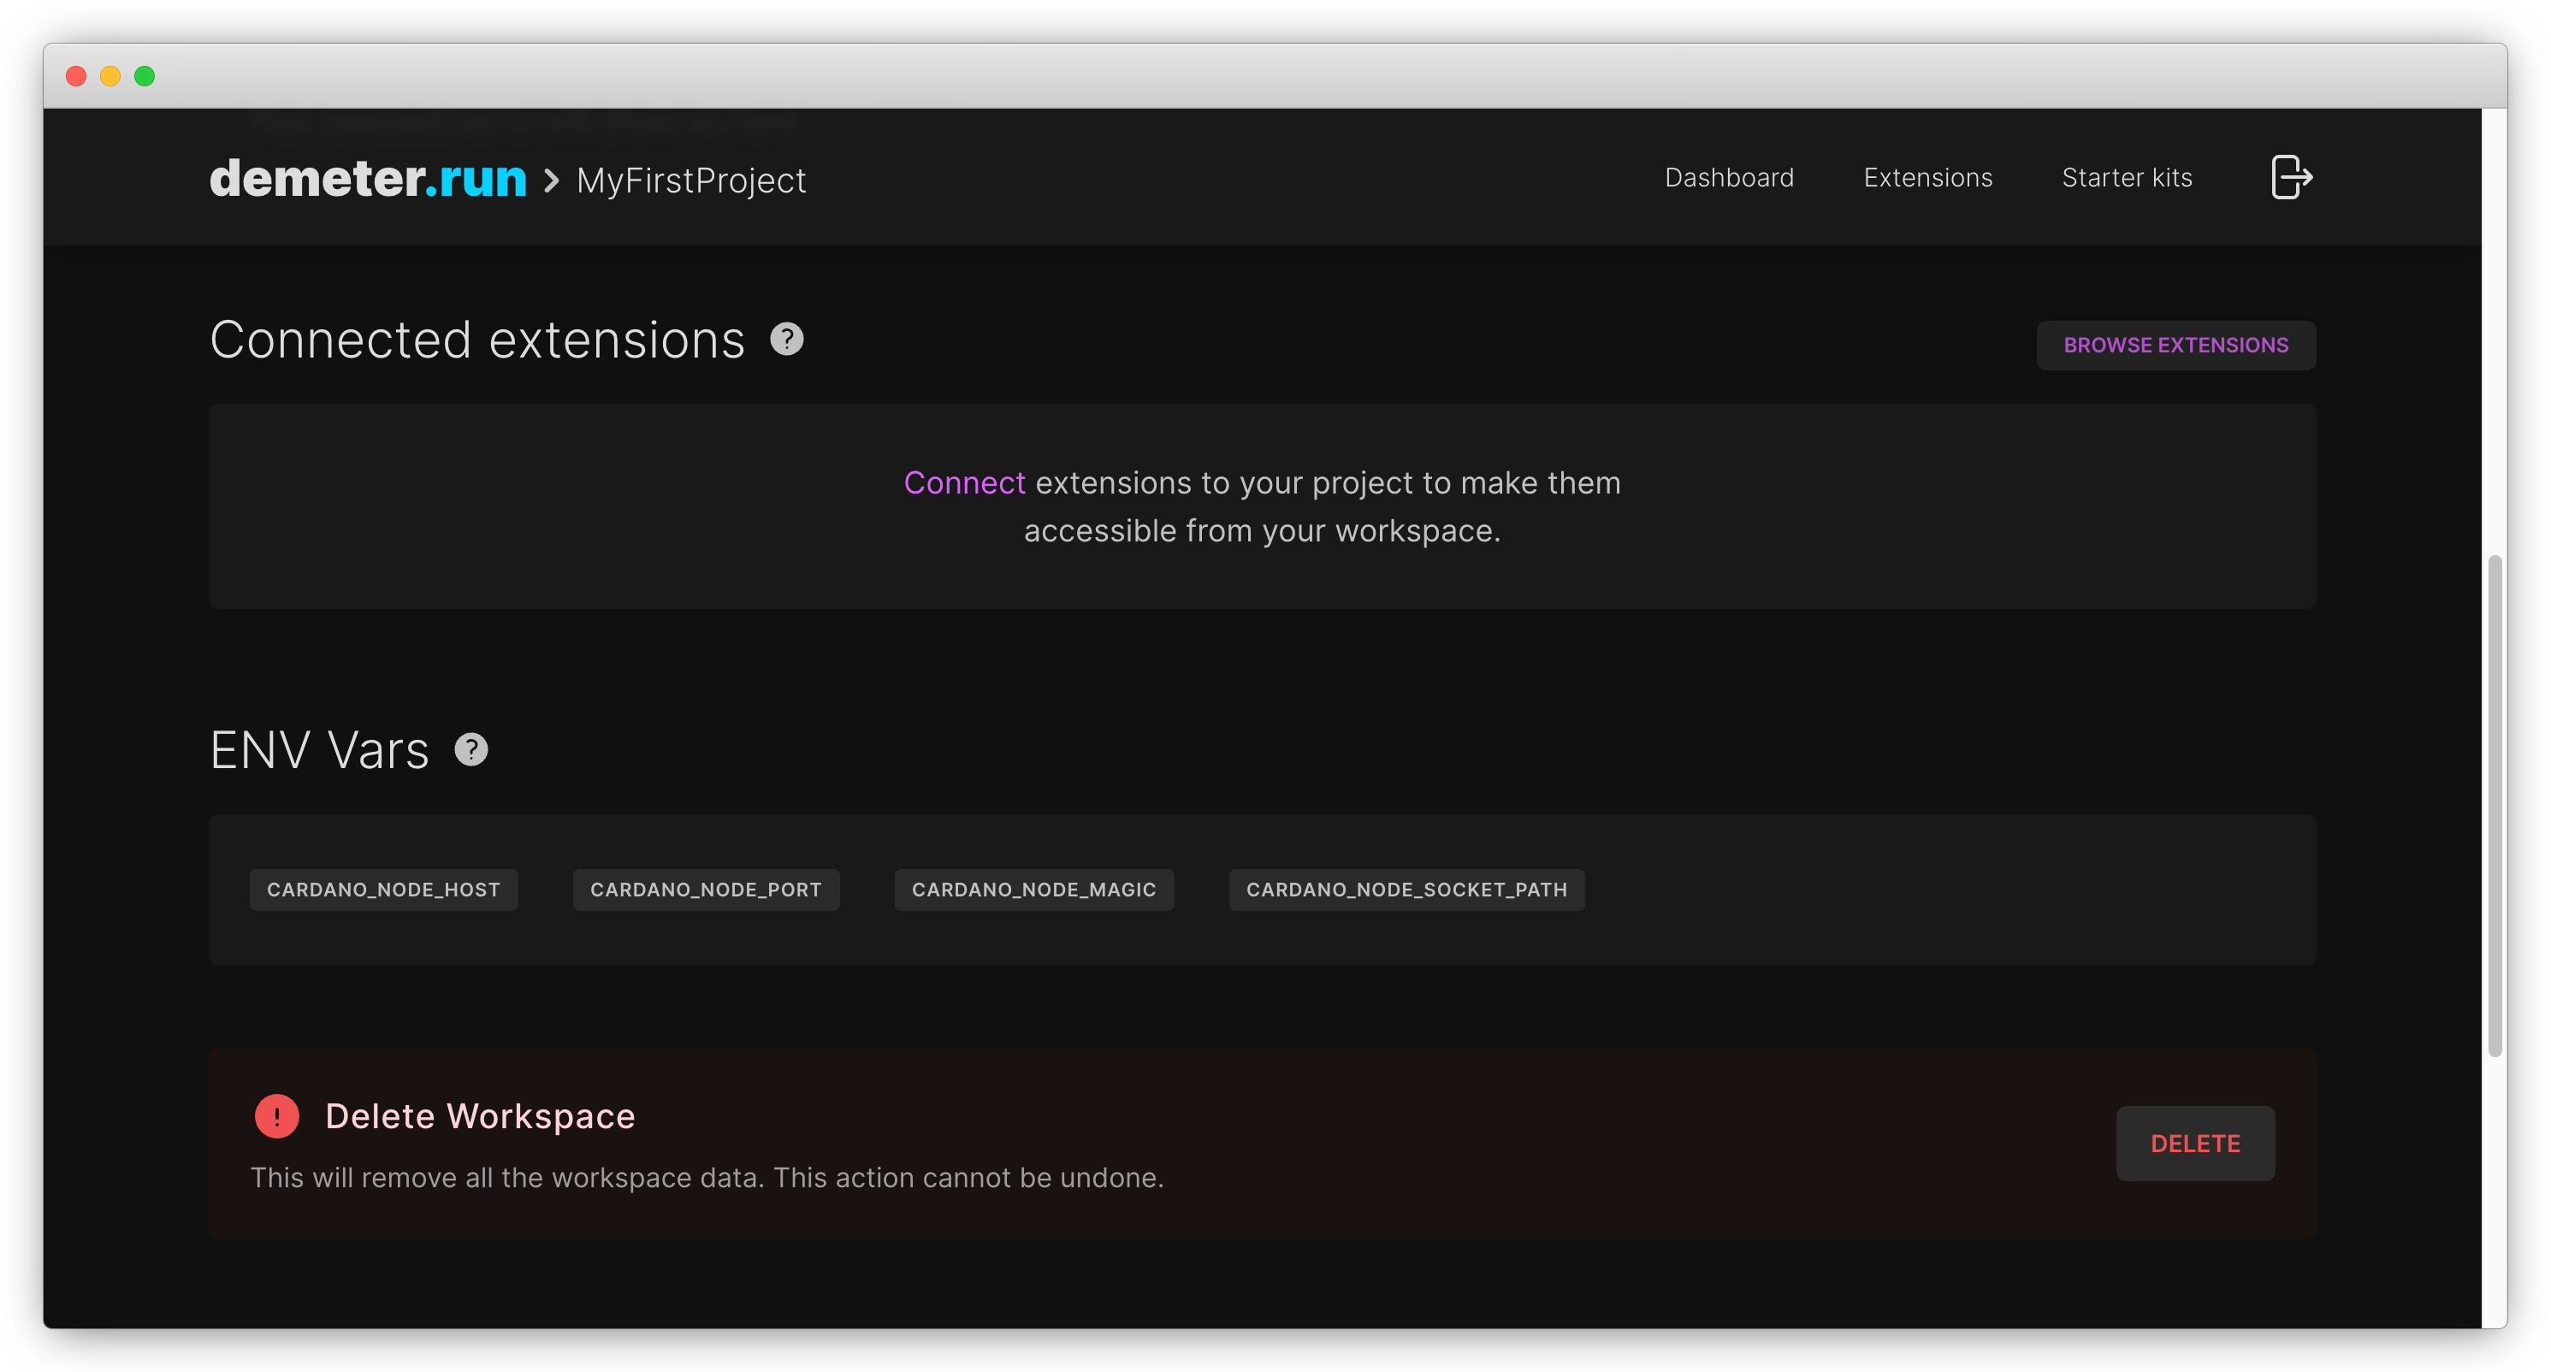The height and width of the screenshot is (1372, 2551).
Task: Click the Connected extensions heading
Action: click(x=477, y=340)
